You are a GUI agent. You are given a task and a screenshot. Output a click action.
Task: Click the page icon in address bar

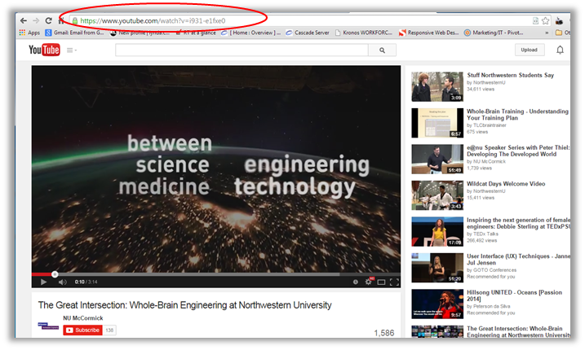(x=535, y=21)
